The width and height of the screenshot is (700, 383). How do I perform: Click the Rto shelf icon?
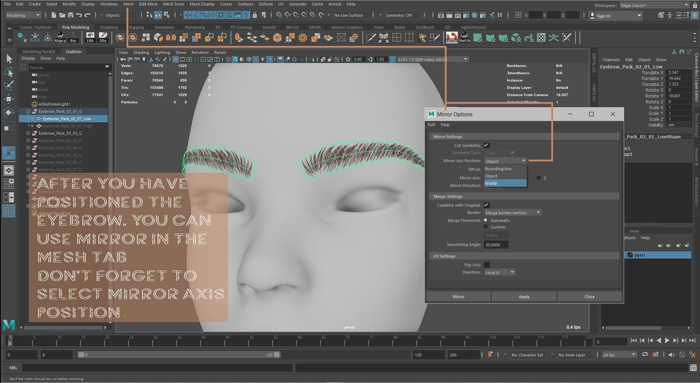point(73,37)
